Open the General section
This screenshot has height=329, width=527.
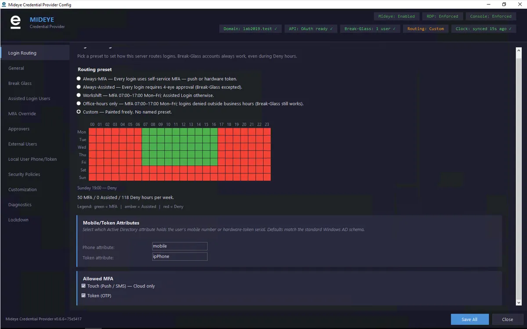point(35,68)
